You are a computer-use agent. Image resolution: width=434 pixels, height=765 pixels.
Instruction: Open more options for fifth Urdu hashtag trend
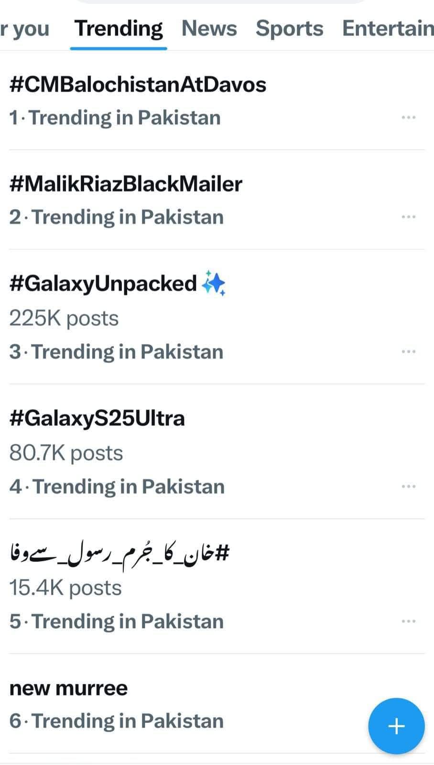408,622
